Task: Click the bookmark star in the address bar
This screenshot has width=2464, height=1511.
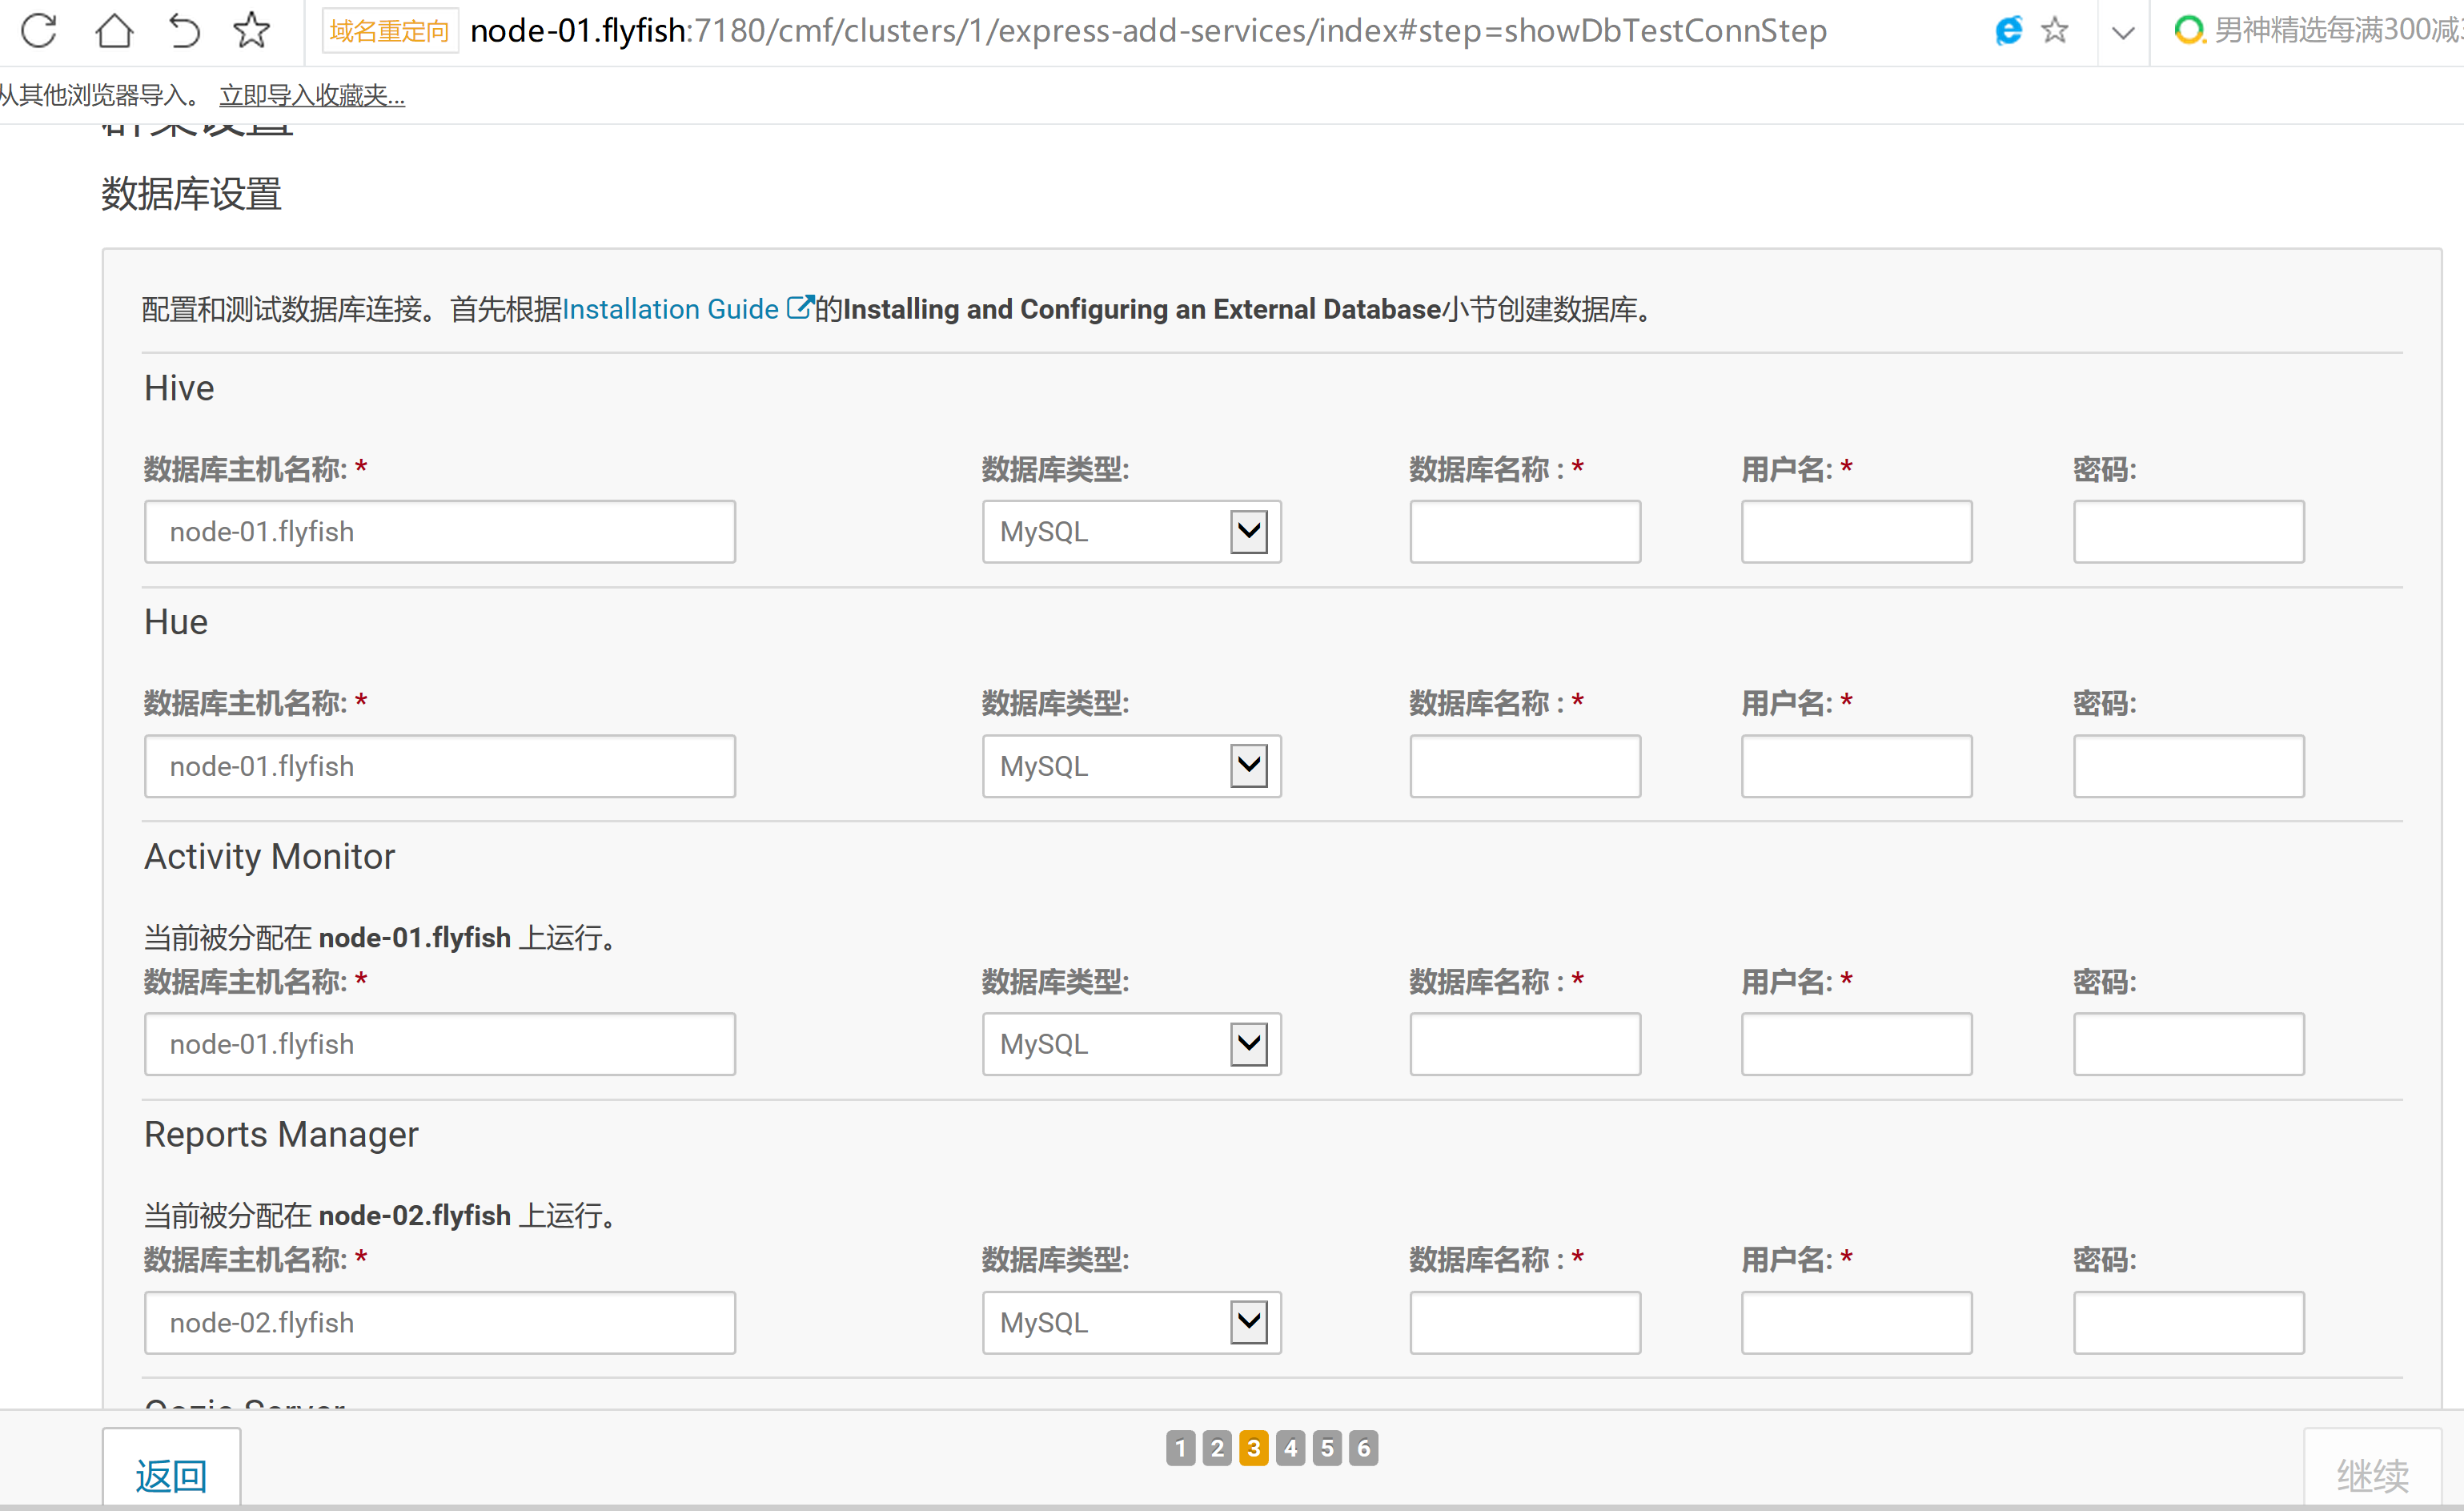Action: click(2054, 30)
